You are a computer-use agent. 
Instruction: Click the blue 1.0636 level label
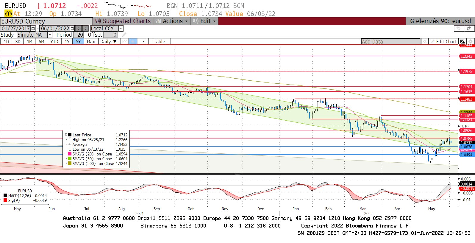466,147
